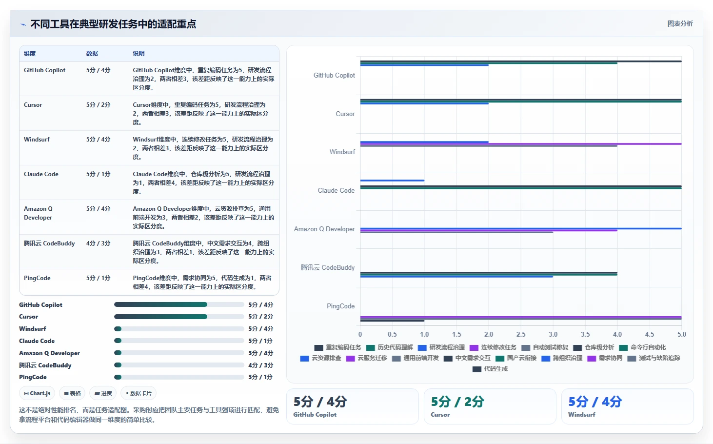Viewport: 713px width, 444px height.
Task: Toggle the 自动测试修复 legend entry
Action: [545, 347]
